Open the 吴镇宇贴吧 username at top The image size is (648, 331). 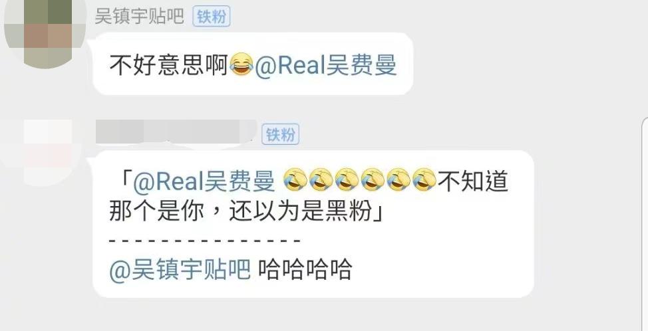pos(139,17)
